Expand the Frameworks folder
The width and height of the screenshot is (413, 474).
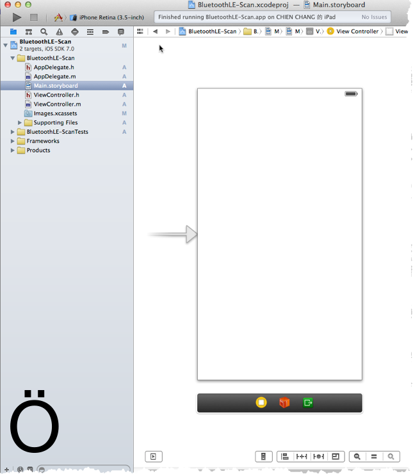click(13, 141)
